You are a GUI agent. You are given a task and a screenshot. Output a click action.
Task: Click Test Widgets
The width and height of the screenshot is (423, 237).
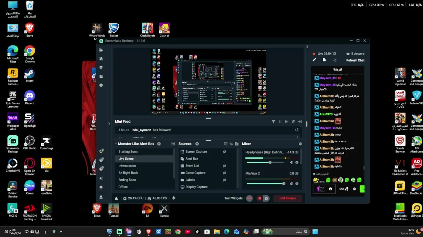233,198
